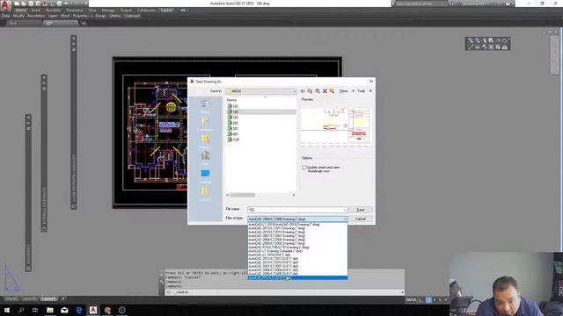Screen dimensions: 563x316
Task: Click the Name column header
Action: point(231,100)
